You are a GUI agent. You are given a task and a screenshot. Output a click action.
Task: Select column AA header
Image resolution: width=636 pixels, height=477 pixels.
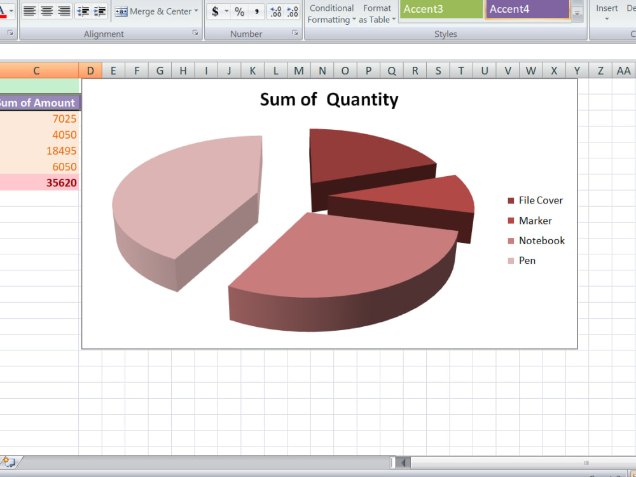click(623, 71)
